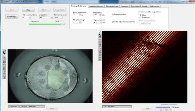
Task: Select the rotated rectangle tool beside the fringe image
Action: point(100,46)
